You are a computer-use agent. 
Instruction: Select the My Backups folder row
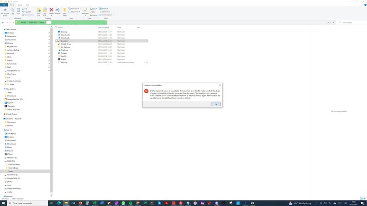tap(65, 47)
